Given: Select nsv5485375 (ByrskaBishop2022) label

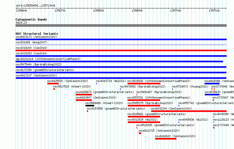Looking at the screenshot, I should click(150, 103).
